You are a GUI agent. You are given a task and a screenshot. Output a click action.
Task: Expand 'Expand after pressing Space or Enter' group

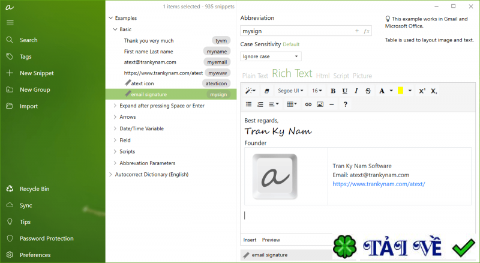(115, 106)
